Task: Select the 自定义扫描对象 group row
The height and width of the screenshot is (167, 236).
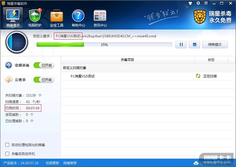Action: pyautogui.click(x=148, y=68)
